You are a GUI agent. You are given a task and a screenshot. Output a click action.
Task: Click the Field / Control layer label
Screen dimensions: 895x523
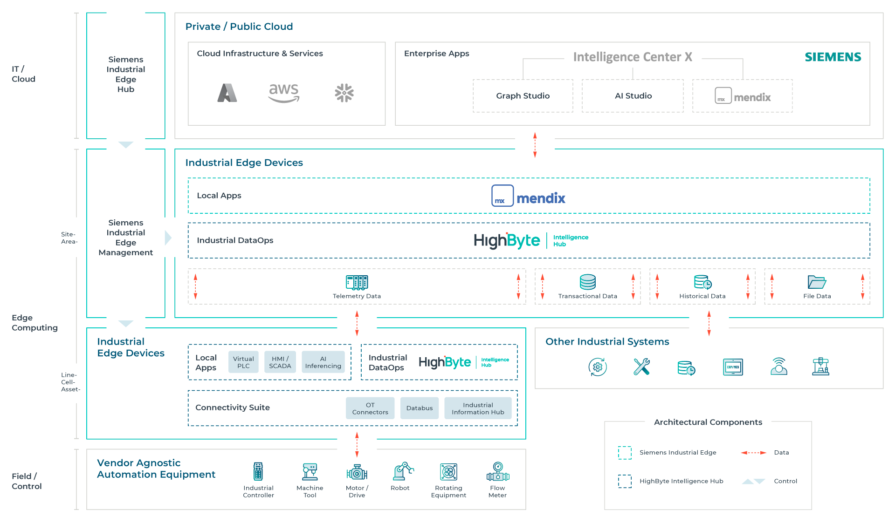(27, 481)
